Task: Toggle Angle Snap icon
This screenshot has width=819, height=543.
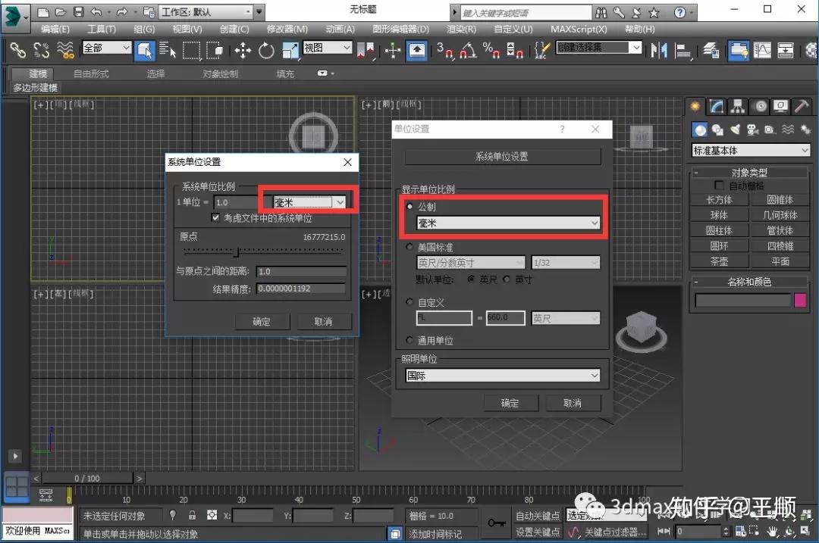Action: click(x=468, y=51)
